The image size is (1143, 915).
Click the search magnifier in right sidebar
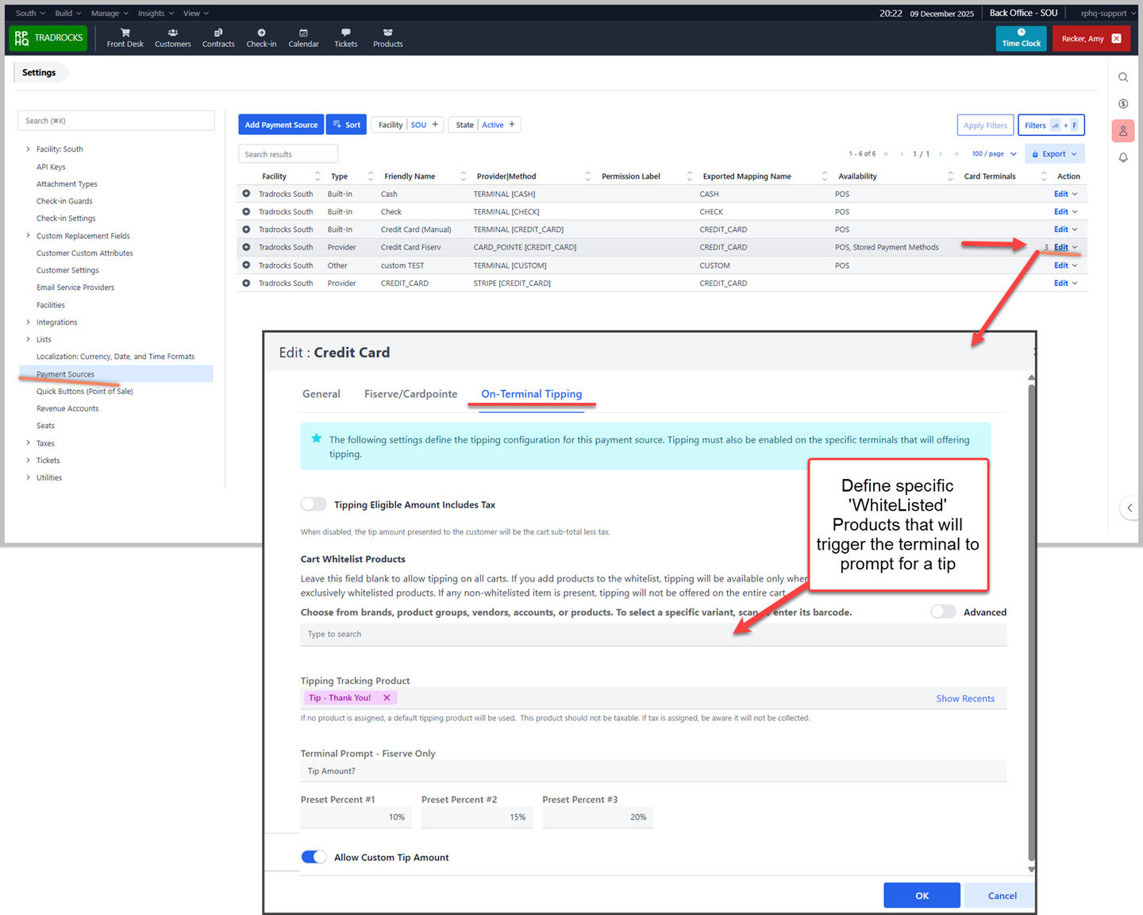tap(1123, 77)
